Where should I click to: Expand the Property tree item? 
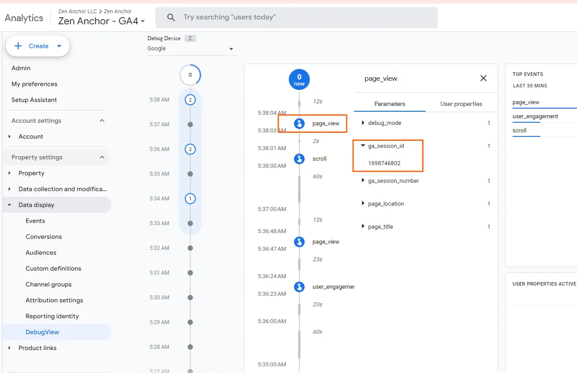pos(10,173)
